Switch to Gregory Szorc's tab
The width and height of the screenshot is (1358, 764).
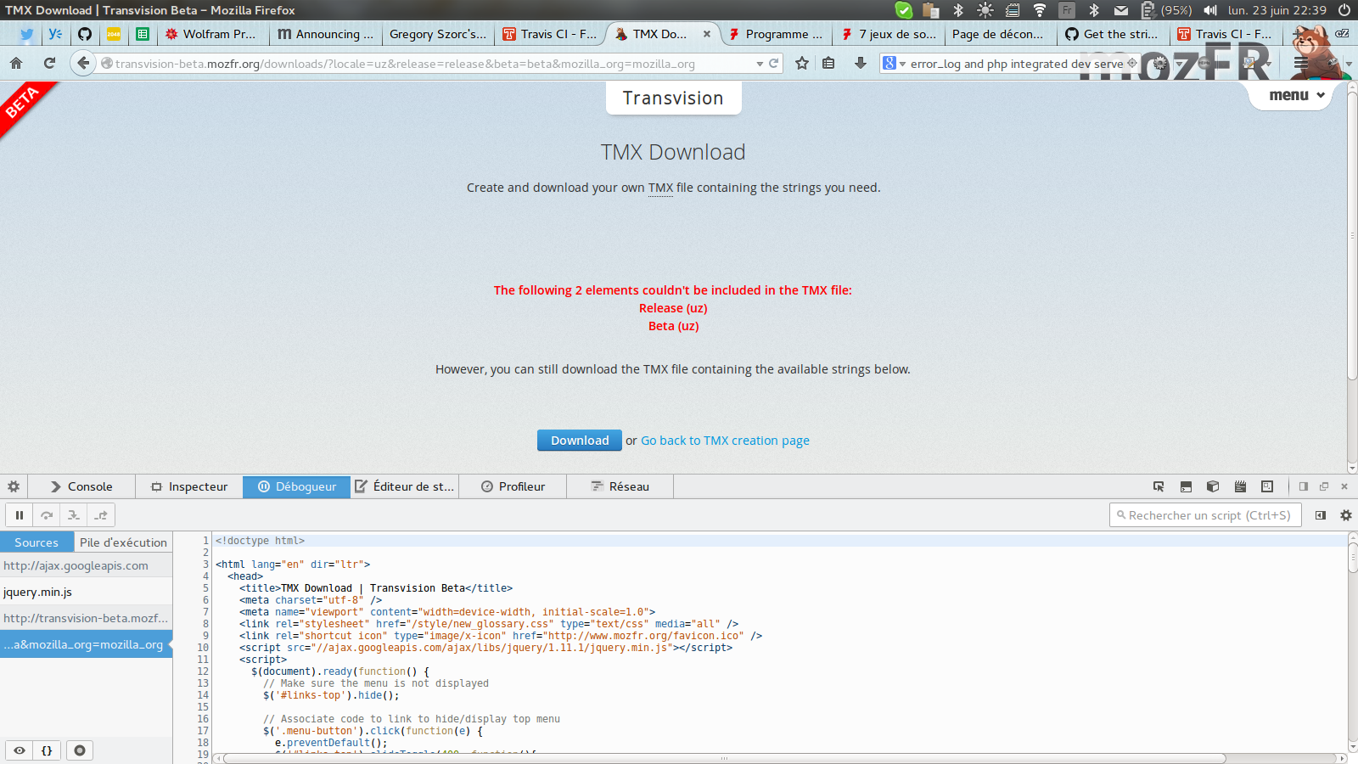point(437,34)
